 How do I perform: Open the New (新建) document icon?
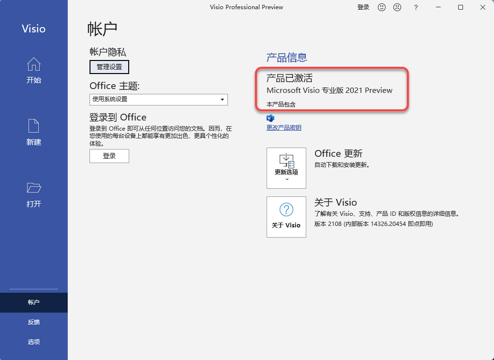34,126
